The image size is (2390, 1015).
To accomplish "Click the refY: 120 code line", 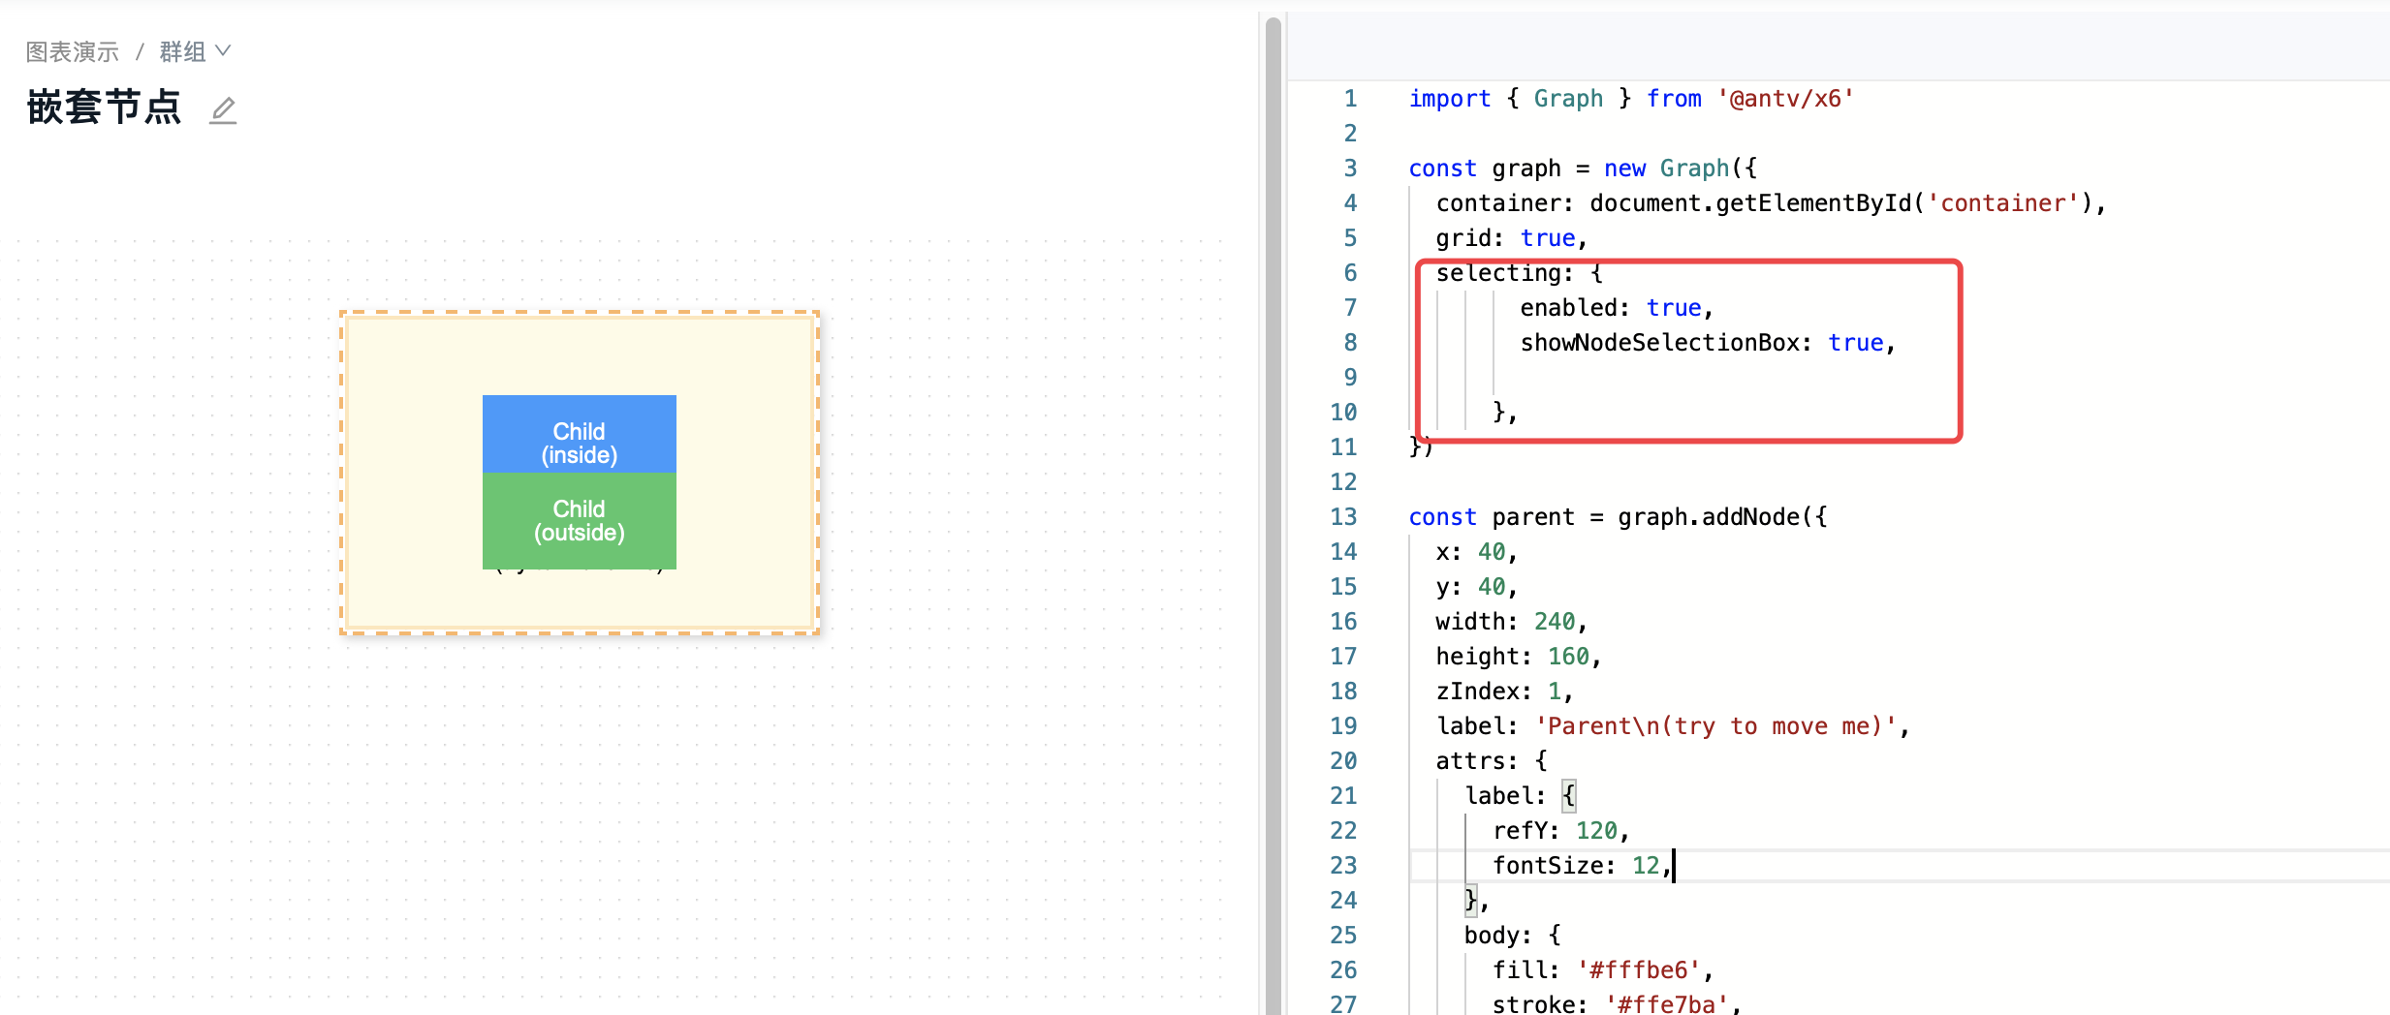I will [1560, 831].
